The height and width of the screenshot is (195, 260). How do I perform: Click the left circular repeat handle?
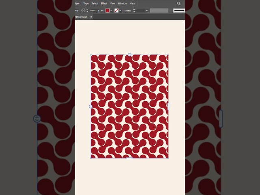pyautogui.click(x=91, y=106)
